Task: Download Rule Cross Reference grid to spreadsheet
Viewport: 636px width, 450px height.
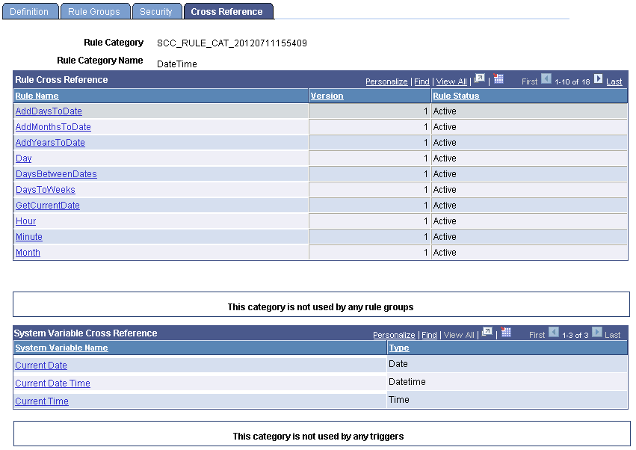Action: click(498, 80)
